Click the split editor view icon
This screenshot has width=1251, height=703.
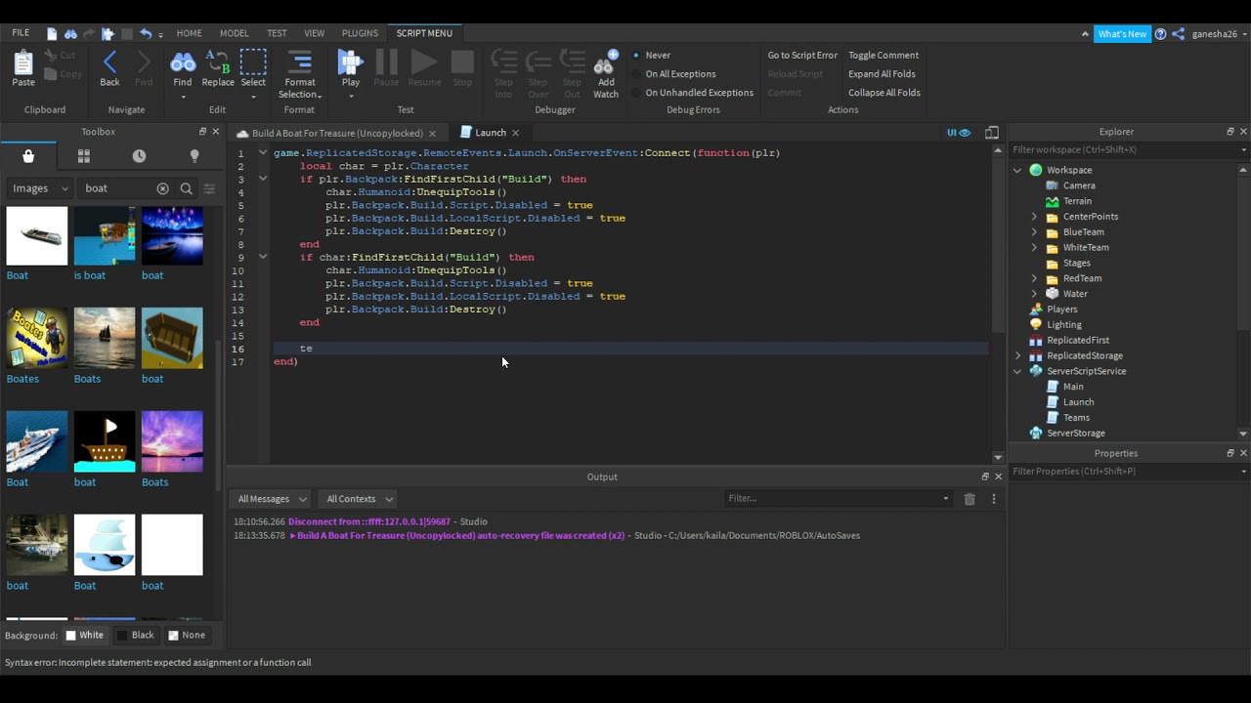(x=992, y=133)
